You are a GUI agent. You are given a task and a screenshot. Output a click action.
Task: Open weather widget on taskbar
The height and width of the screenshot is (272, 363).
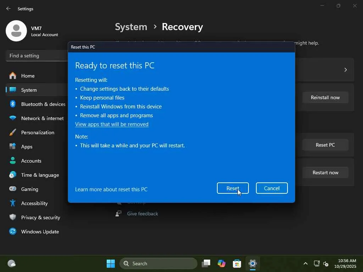12,263
